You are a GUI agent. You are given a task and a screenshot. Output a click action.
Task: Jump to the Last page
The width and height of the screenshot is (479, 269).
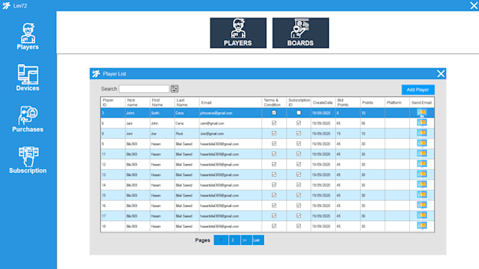tap(258, 240)
